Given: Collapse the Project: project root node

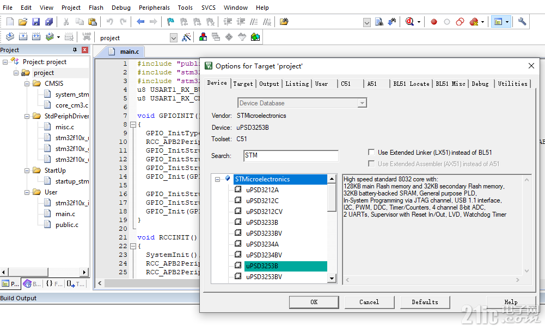Looking at the screenshot, I should coord(5,62).
